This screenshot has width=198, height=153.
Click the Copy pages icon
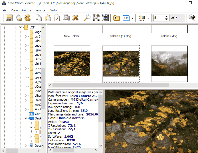39,18
